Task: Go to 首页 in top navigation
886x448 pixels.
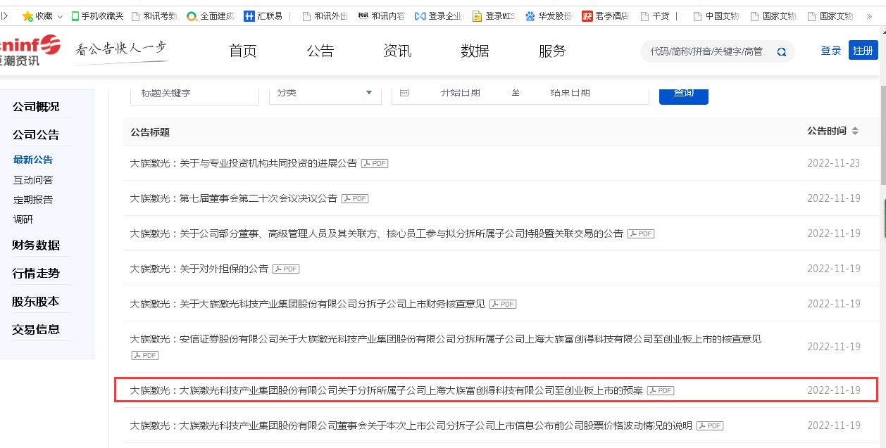Action: [243, 51]
